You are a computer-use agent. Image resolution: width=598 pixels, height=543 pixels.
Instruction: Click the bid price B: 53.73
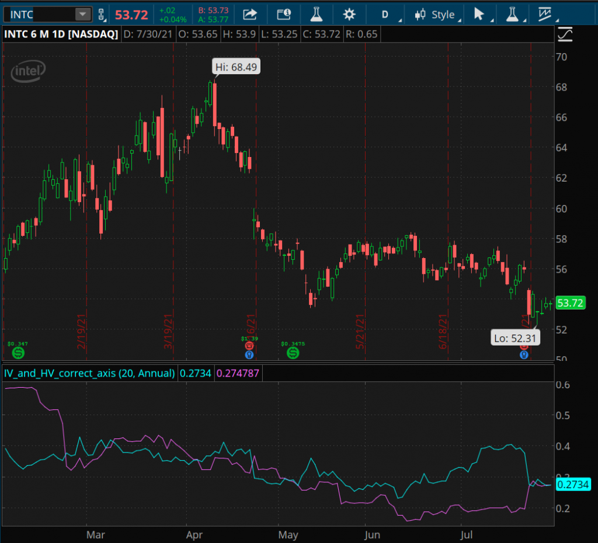(x=213, y=11)
